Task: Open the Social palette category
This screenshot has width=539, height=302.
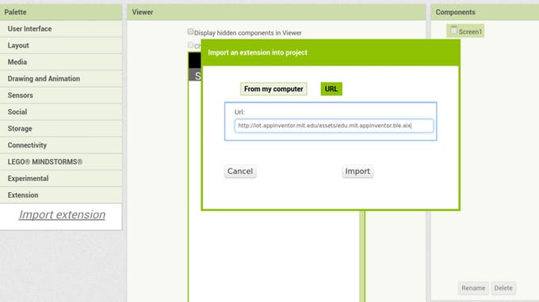Action: (61, 111)
